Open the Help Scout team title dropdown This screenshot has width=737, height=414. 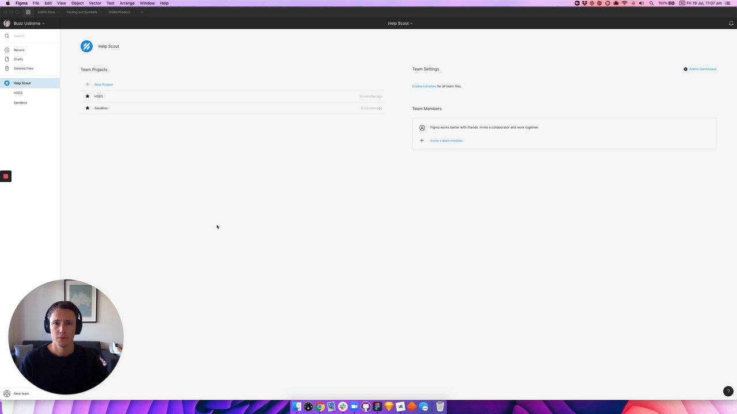[x=400, y=24]
